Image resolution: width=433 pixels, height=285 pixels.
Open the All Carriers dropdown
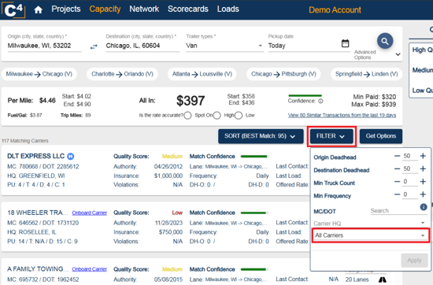click(370, 235)
